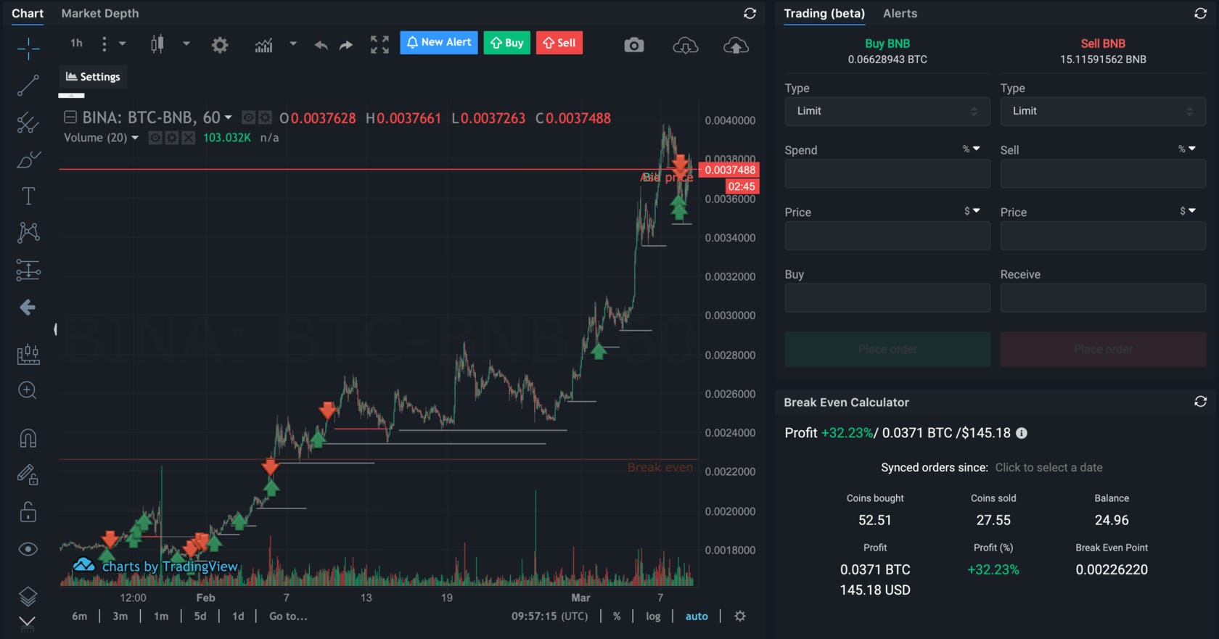The image size is (1219, 639).
Task: Open the Sell amount percent dropdown
Action: [x=1187, y=149]
